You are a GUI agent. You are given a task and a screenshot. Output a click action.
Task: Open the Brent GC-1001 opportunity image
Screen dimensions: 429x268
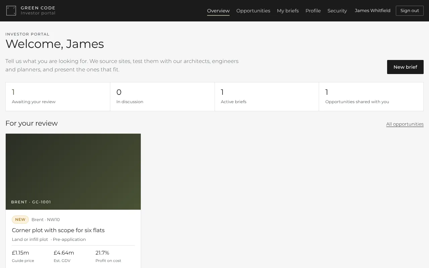point(73,172)
